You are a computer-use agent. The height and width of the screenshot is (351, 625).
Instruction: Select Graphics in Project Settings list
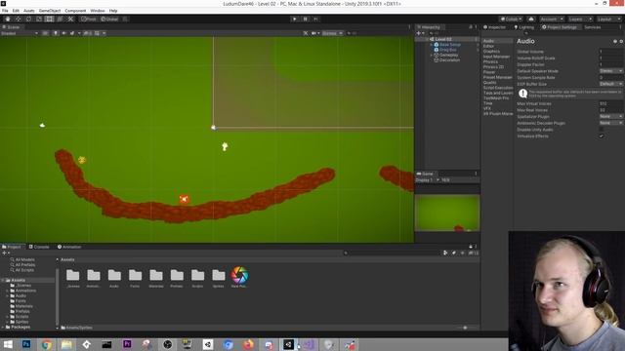pyautogui.click(x=491, y=52)
